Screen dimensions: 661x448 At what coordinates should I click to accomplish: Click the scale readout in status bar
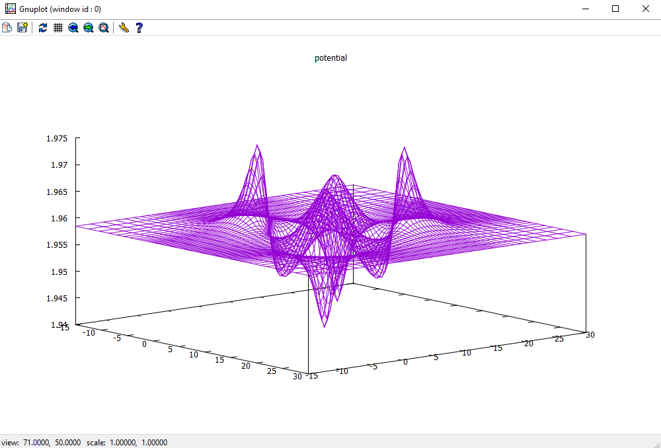tap(126, 442)
